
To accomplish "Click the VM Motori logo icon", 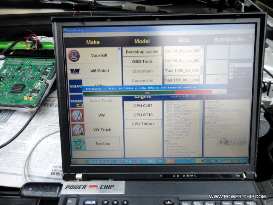I will click(75, 71).
